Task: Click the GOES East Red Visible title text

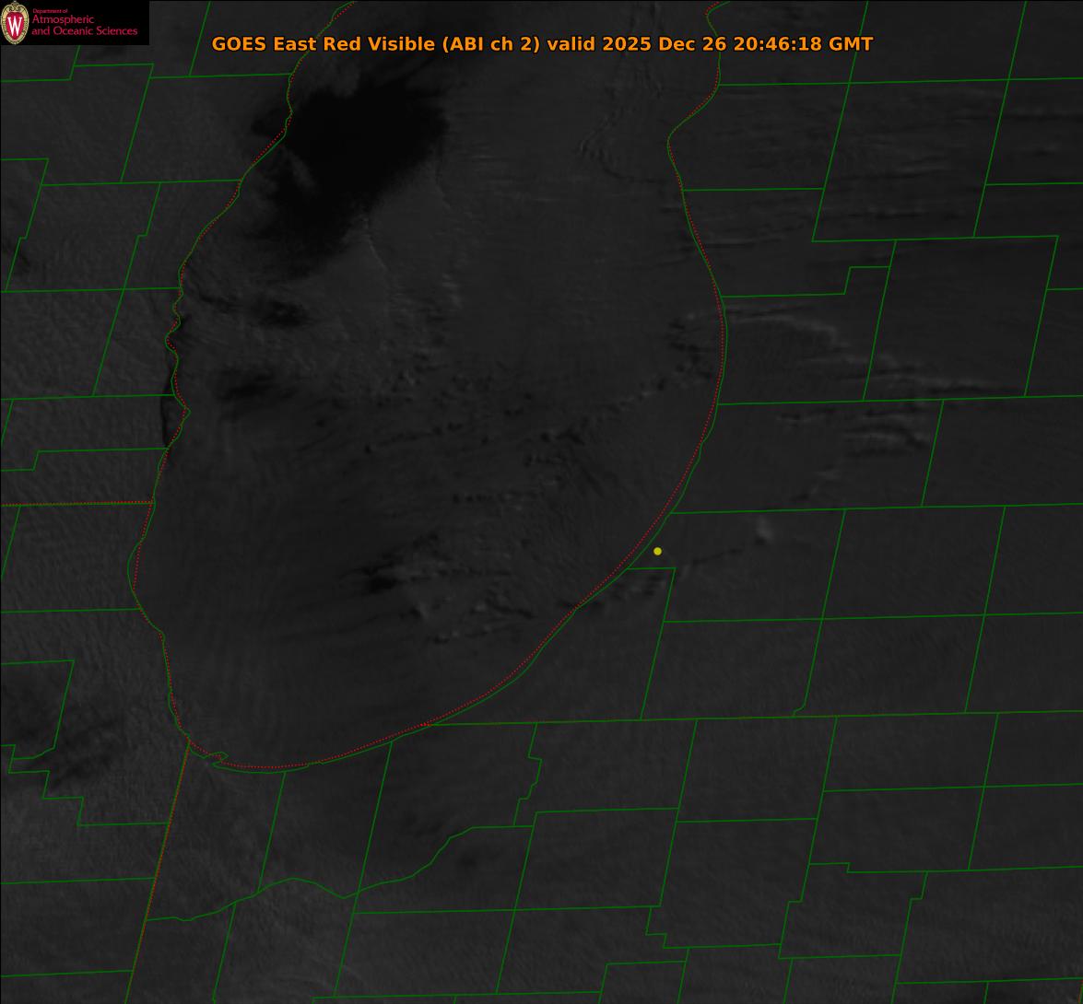Action: (542, 44)
